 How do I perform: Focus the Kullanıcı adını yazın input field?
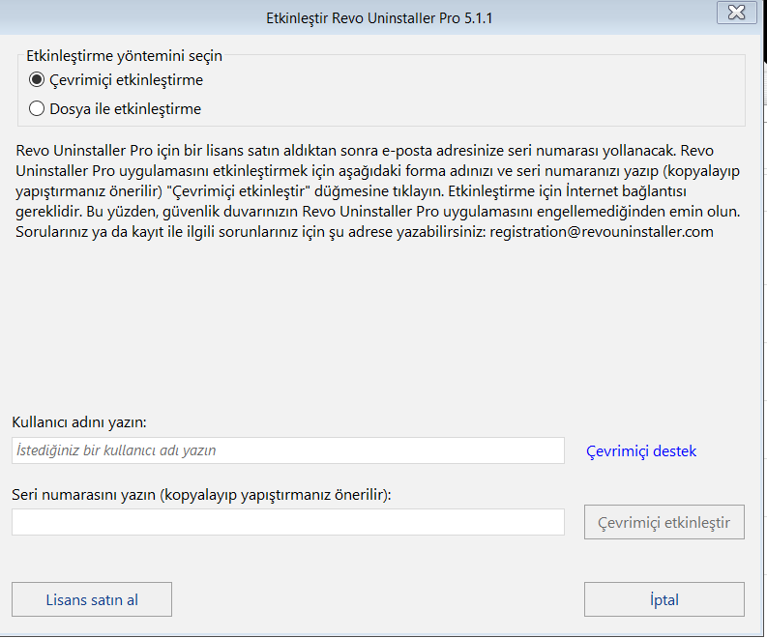coord(287,450)
